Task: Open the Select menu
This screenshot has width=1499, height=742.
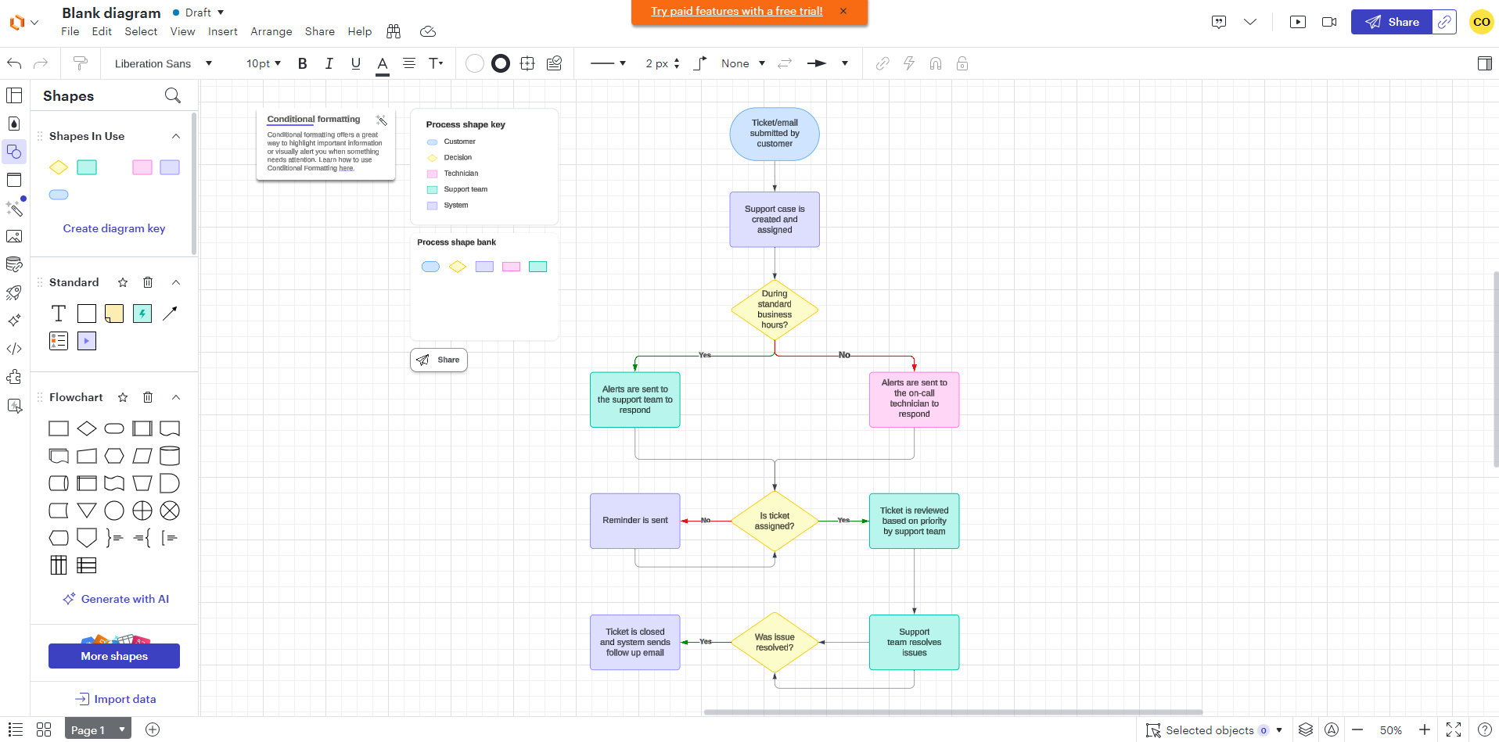Action: point(141,31)
